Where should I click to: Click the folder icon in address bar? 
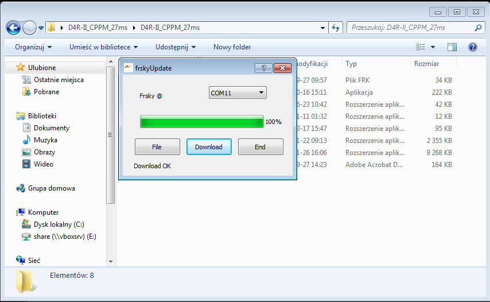(52, 27)
